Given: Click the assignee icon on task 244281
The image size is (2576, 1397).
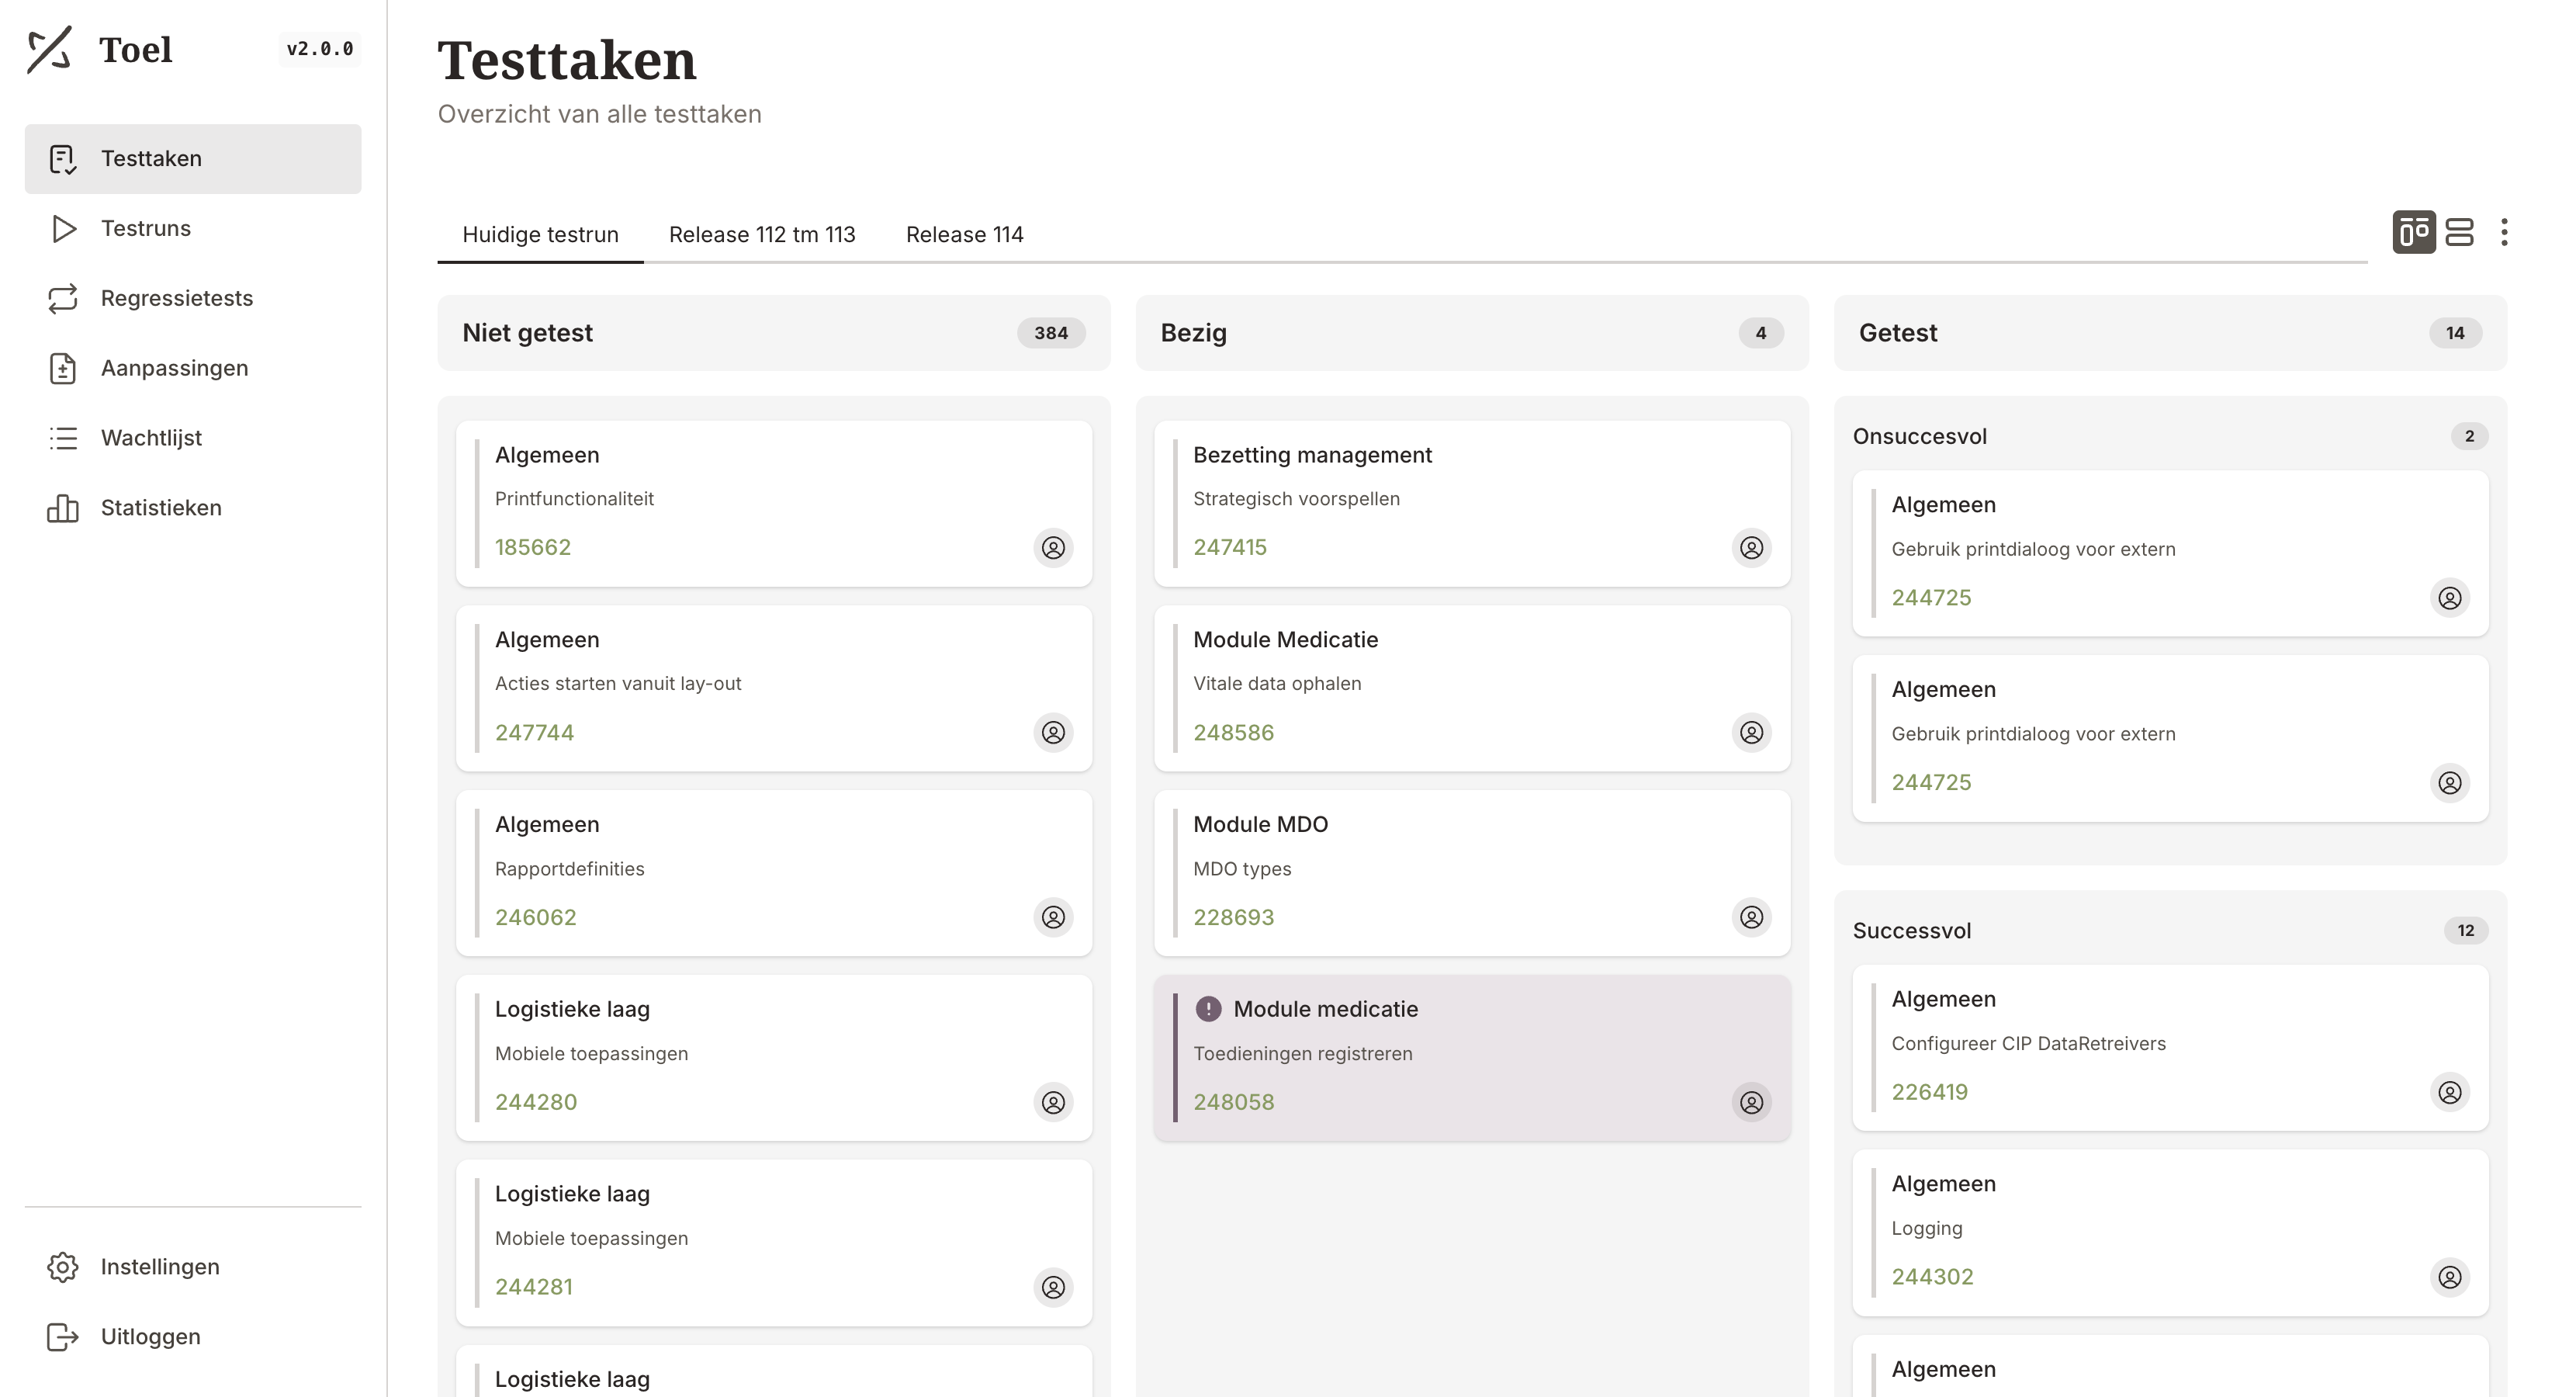Looking at the screenshot, I should pos(1053,1288).
